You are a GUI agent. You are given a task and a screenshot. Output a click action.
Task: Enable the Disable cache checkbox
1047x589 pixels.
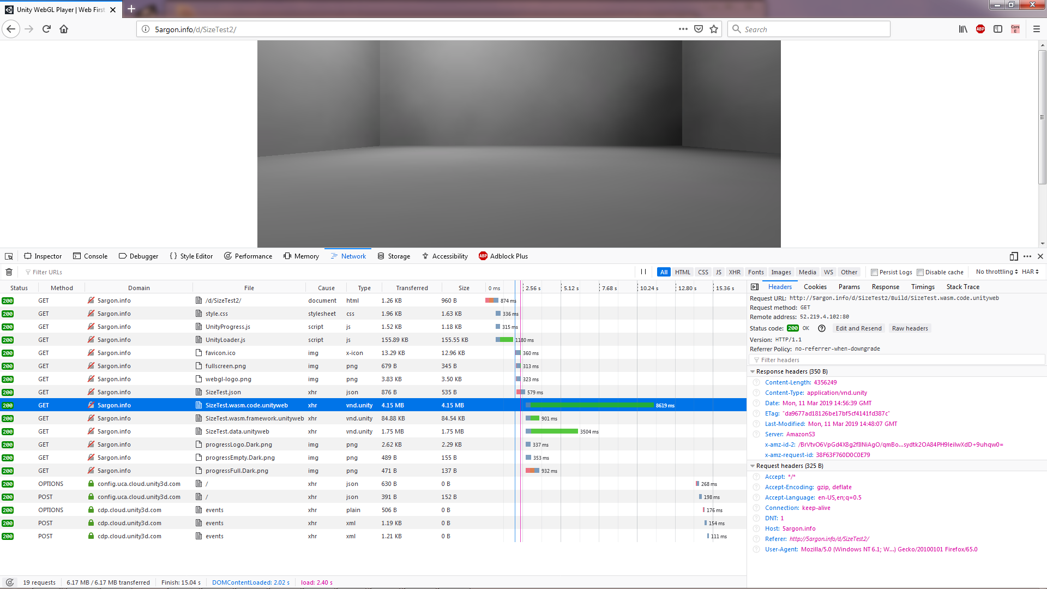tap(919, 272)
